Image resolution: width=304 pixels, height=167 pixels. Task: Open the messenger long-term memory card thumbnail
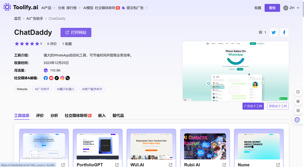pos(44,146)
